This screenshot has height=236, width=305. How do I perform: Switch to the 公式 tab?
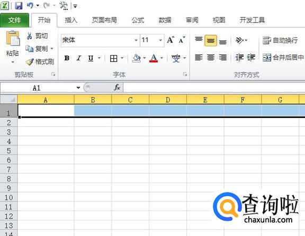138,20
